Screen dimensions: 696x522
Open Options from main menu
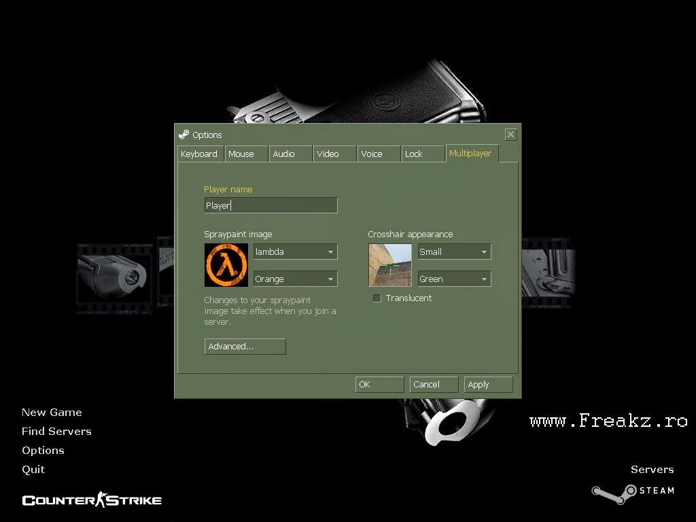(43, 451)
